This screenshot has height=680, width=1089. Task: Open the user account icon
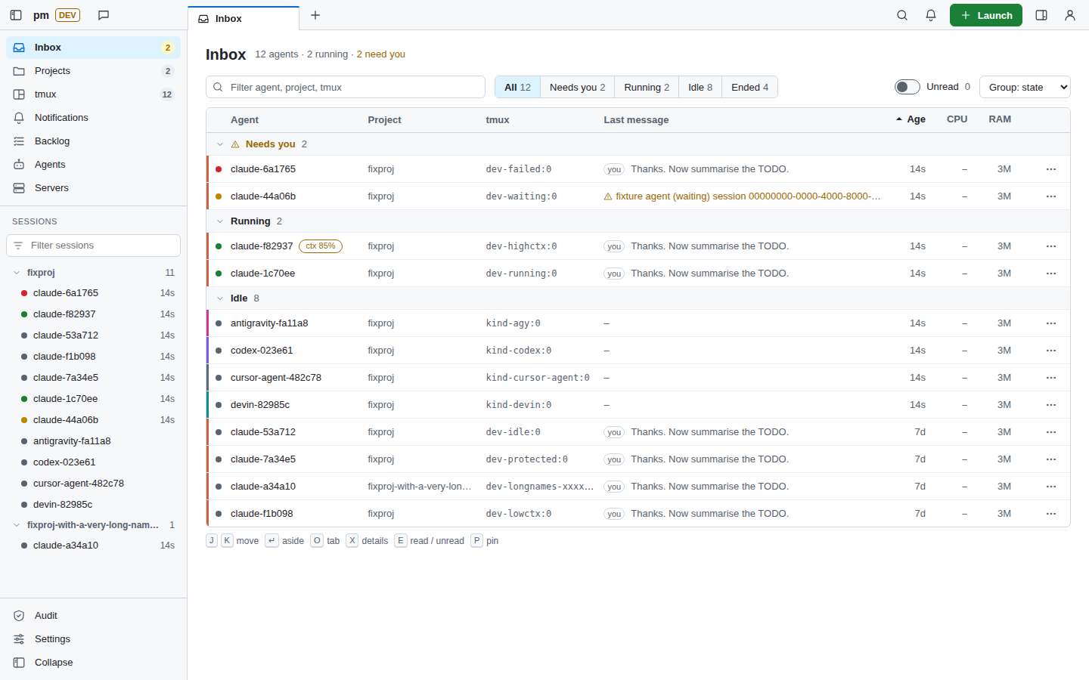tap(1070, 15)
